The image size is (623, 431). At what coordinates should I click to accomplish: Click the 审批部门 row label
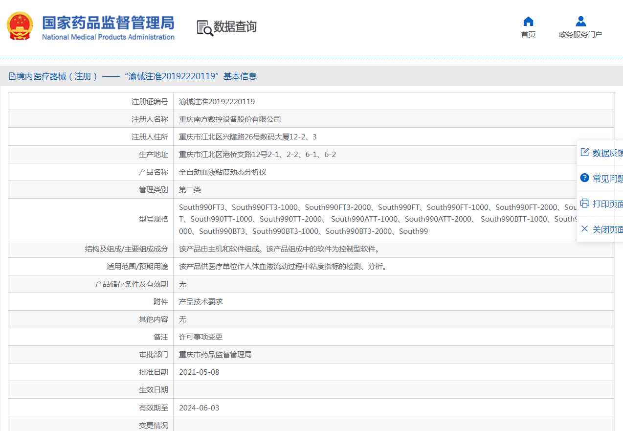pyautogui.click(x=154, y=355)
